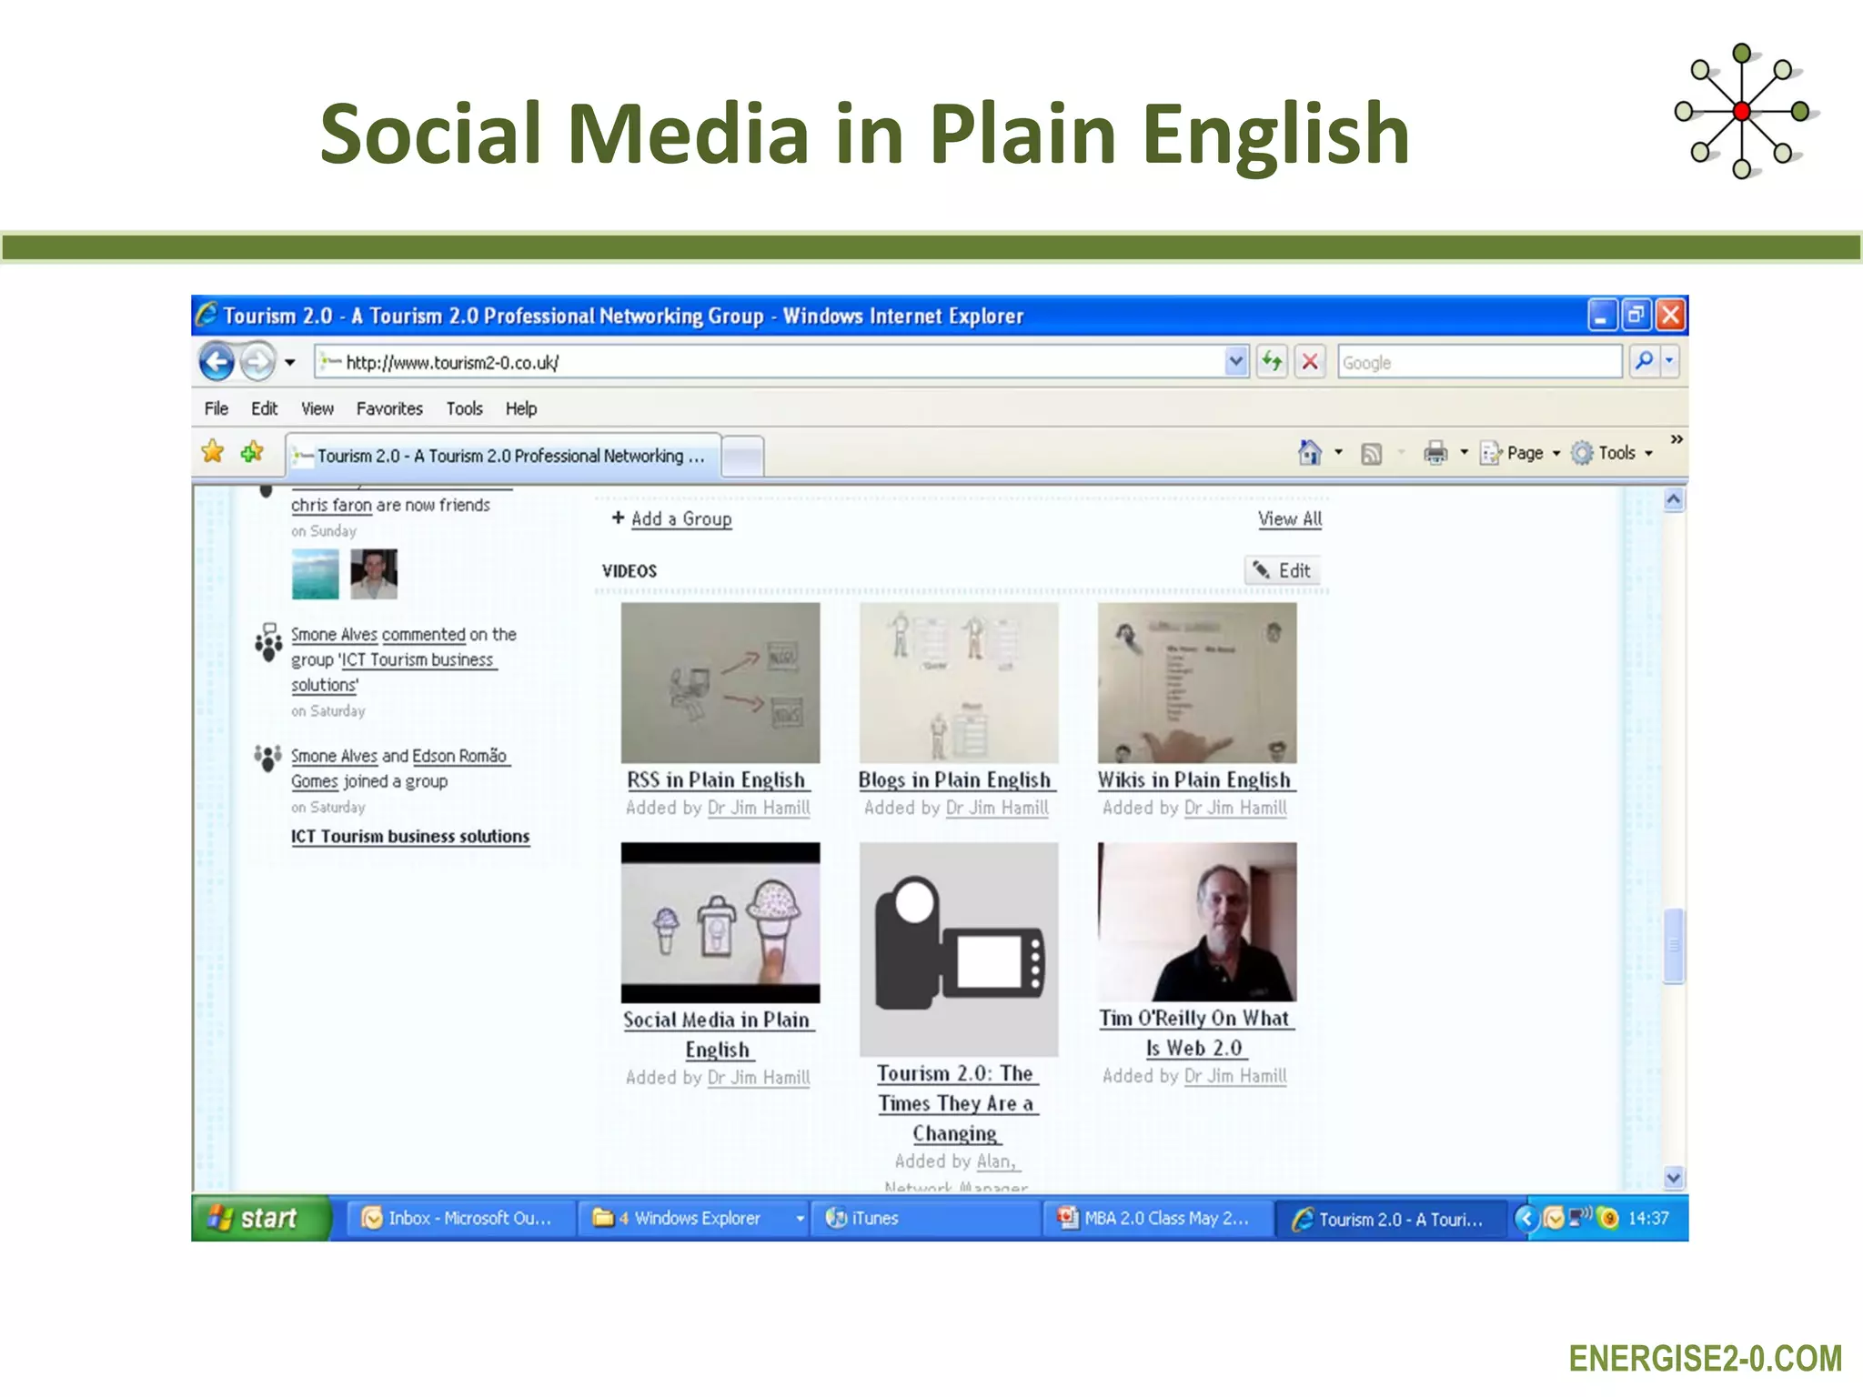Click the browser Back arrow button
The image size is (1863, 1397).
(x=217, y=362)
